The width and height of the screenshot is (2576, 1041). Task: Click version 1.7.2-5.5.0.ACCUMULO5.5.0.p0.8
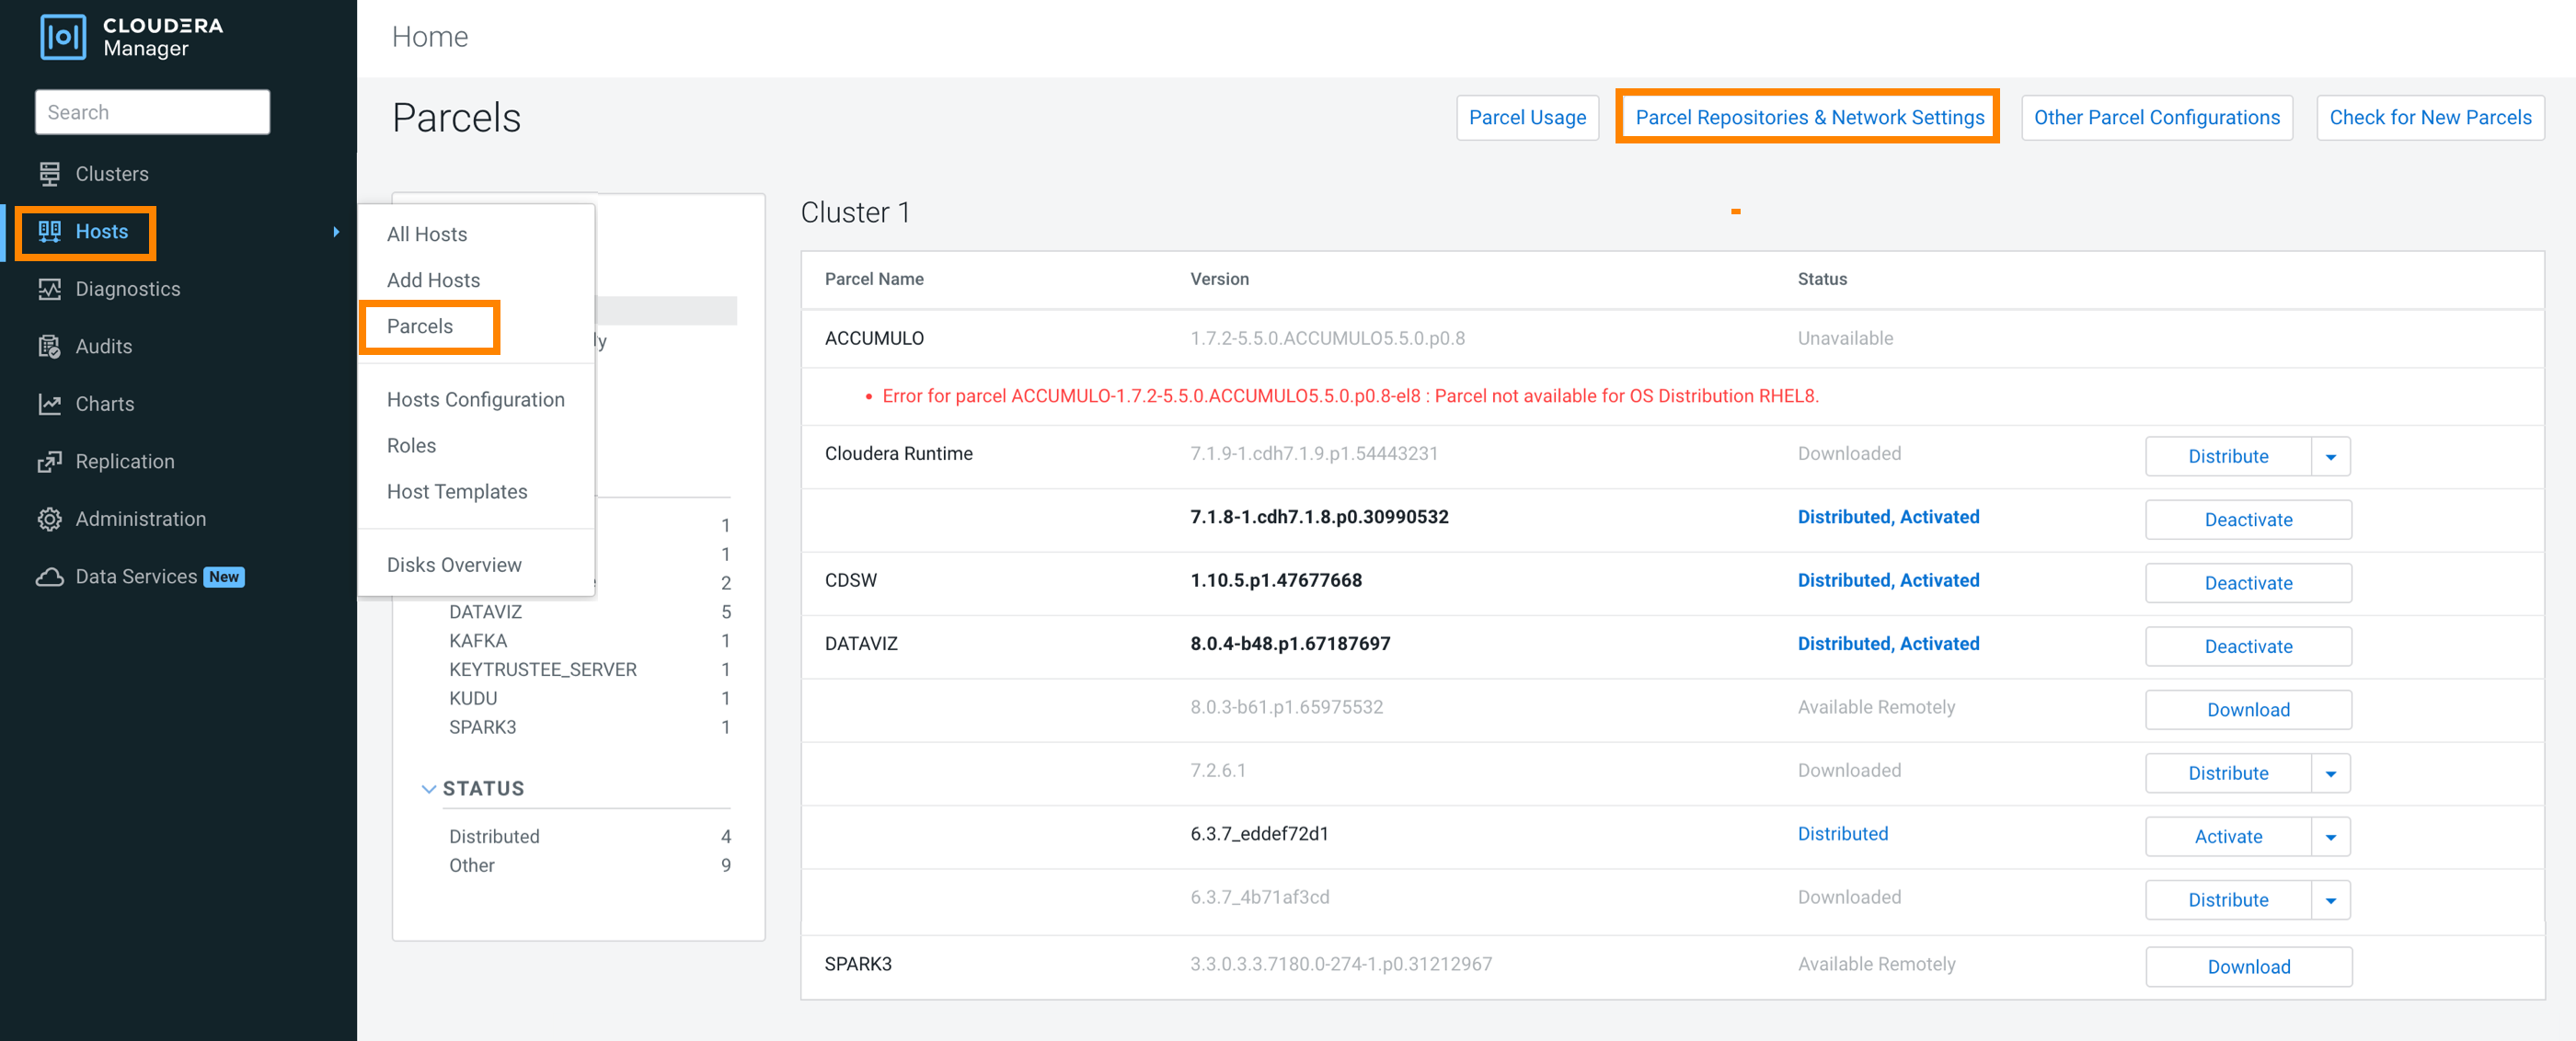pos(1327,339)
